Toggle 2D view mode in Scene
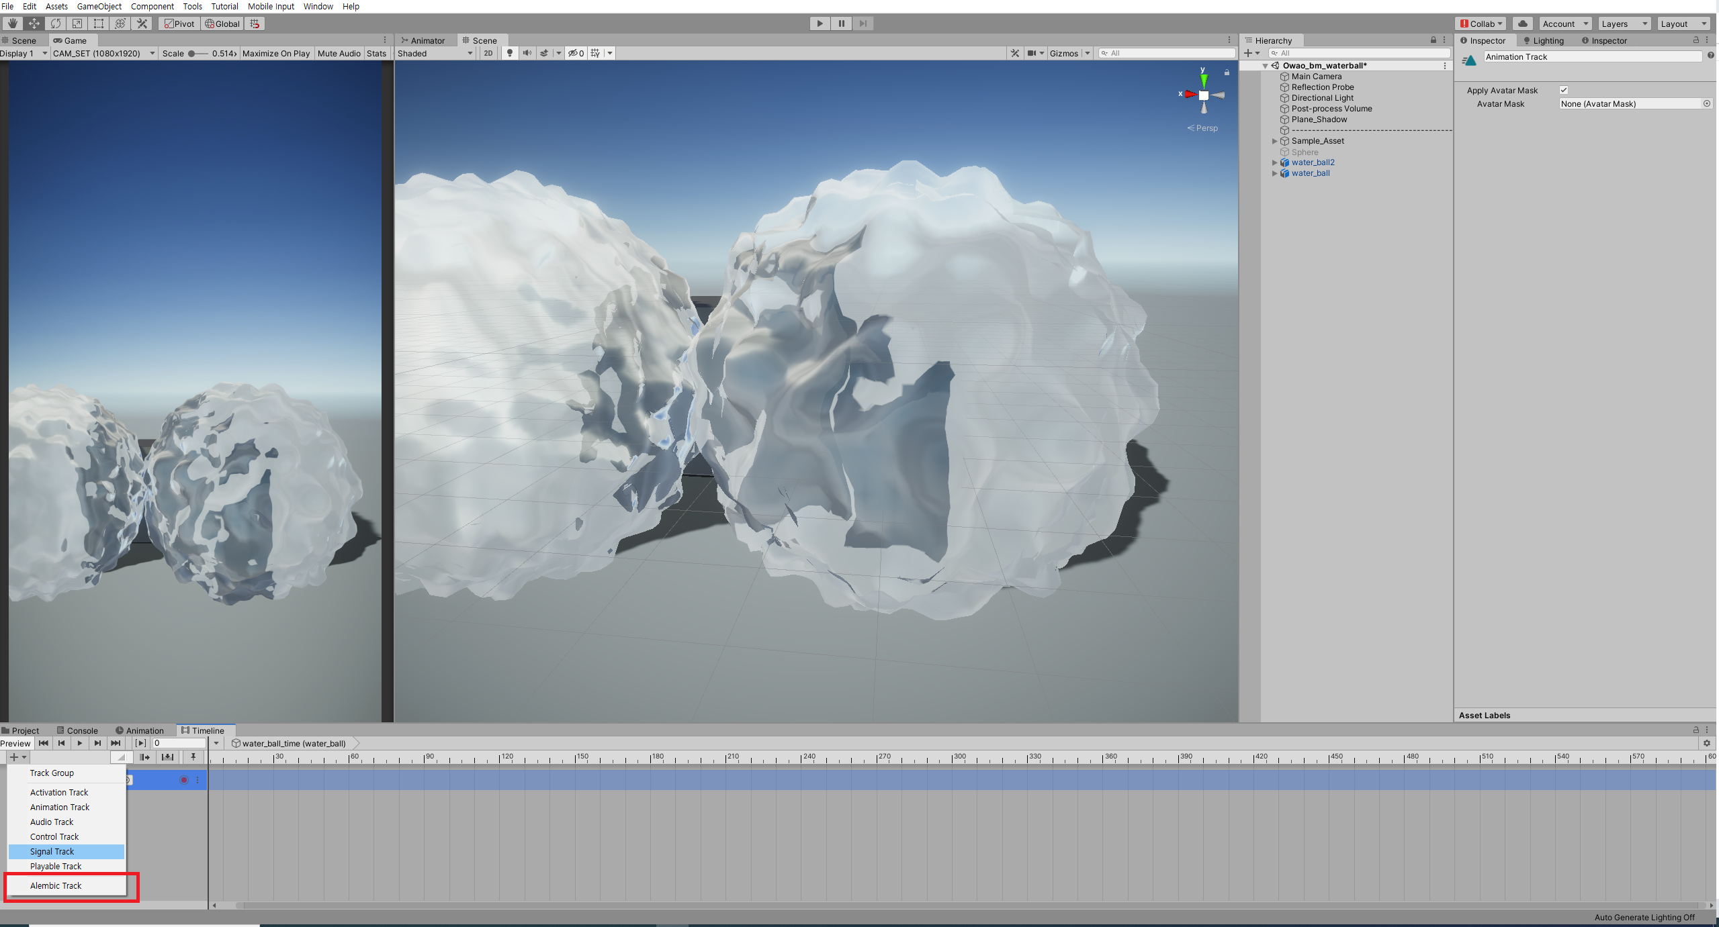 click(x=488, y=53)
